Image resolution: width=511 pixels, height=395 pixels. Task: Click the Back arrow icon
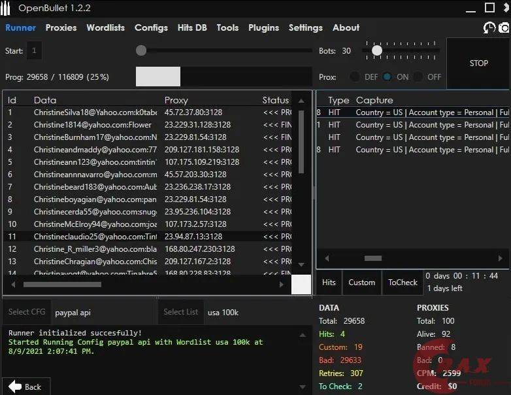click(x=15, y=386)
